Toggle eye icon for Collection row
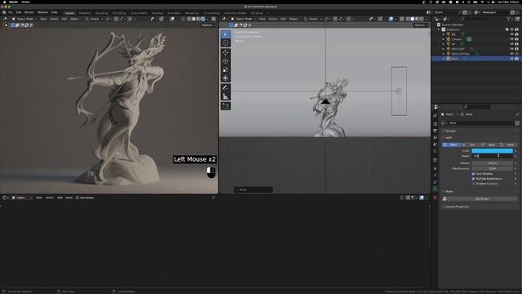Viewport: 522px width, 294px height. point(511,29)
